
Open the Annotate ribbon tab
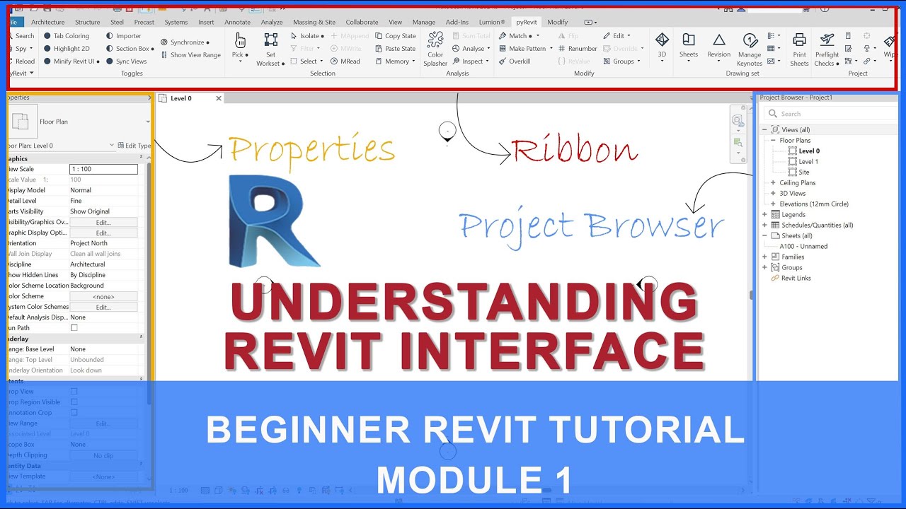[238, 22]
